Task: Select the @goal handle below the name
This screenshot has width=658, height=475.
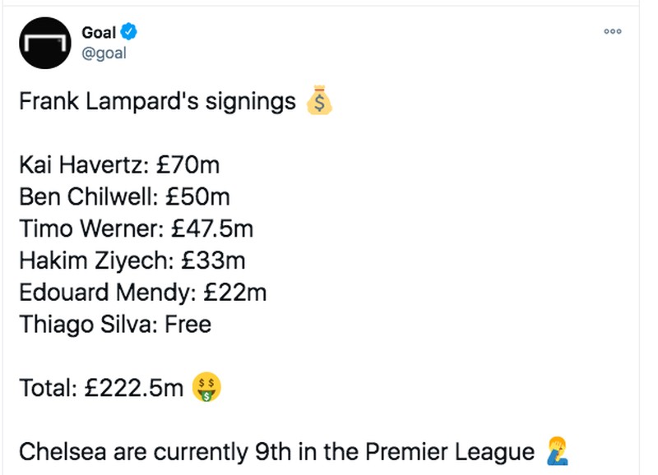Action: [x=104, y=53]
